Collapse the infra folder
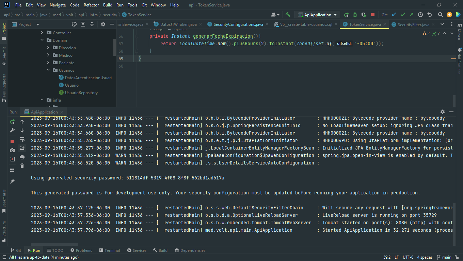Viewport: 463px width, 261px height. (42, 100)
